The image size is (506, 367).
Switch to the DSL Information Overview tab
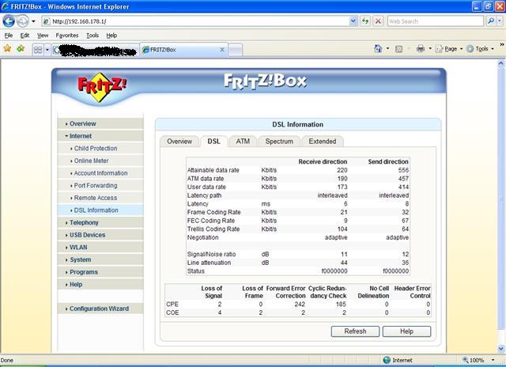[179, 142]
